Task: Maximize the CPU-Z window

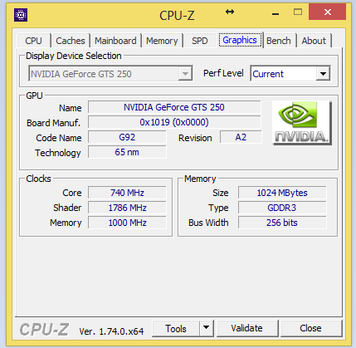Action: [x=298, y=12]
